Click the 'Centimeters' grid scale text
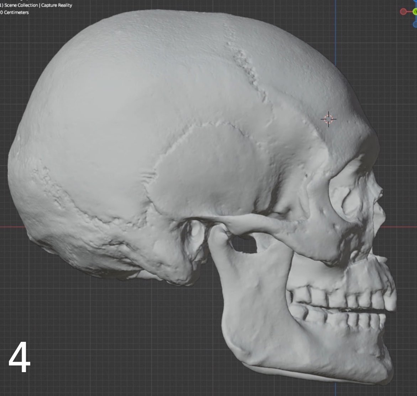 click(16, 12)
